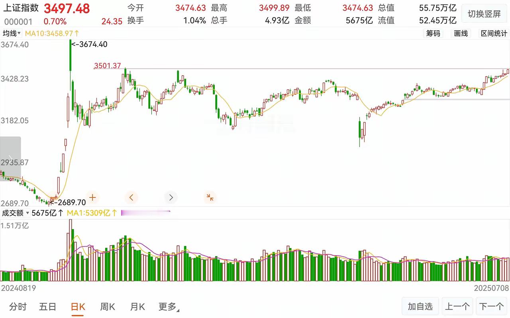Image resolution: width=510 pixels, height=318 pixels.
Task: Click the 总手 value 4.93亿
Action: point(277,20)
